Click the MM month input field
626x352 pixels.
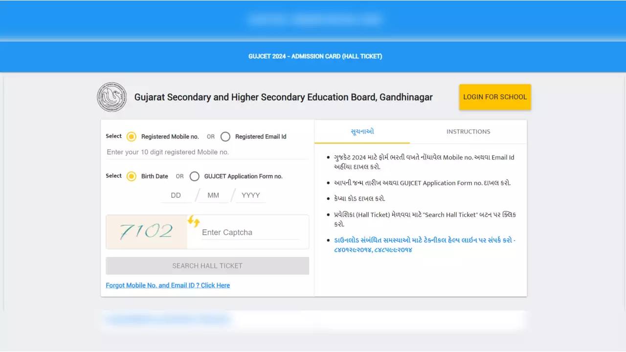coord(213,195)
